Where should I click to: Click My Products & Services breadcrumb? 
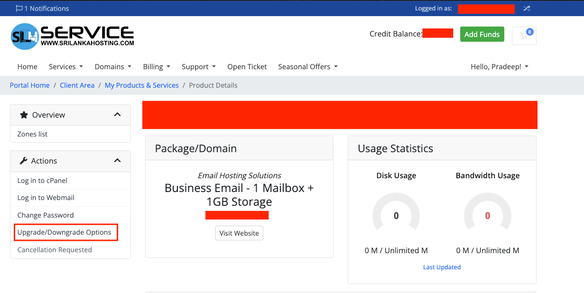[141, 85]
